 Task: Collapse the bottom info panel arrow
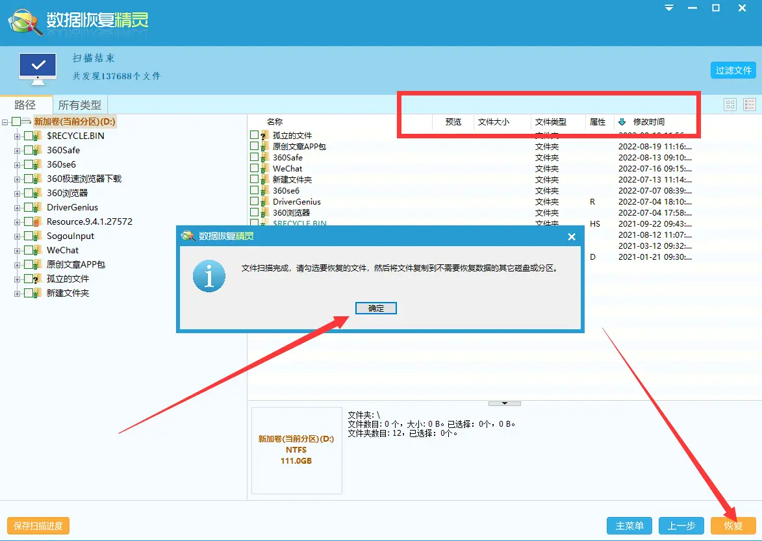tap(505, 403)
